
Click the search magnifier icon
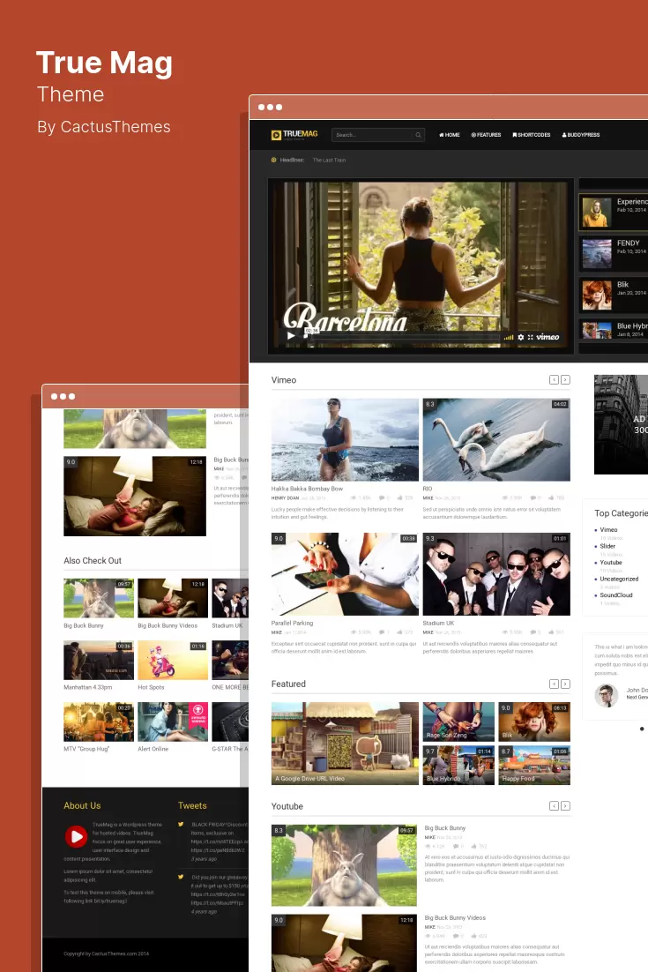418,135
